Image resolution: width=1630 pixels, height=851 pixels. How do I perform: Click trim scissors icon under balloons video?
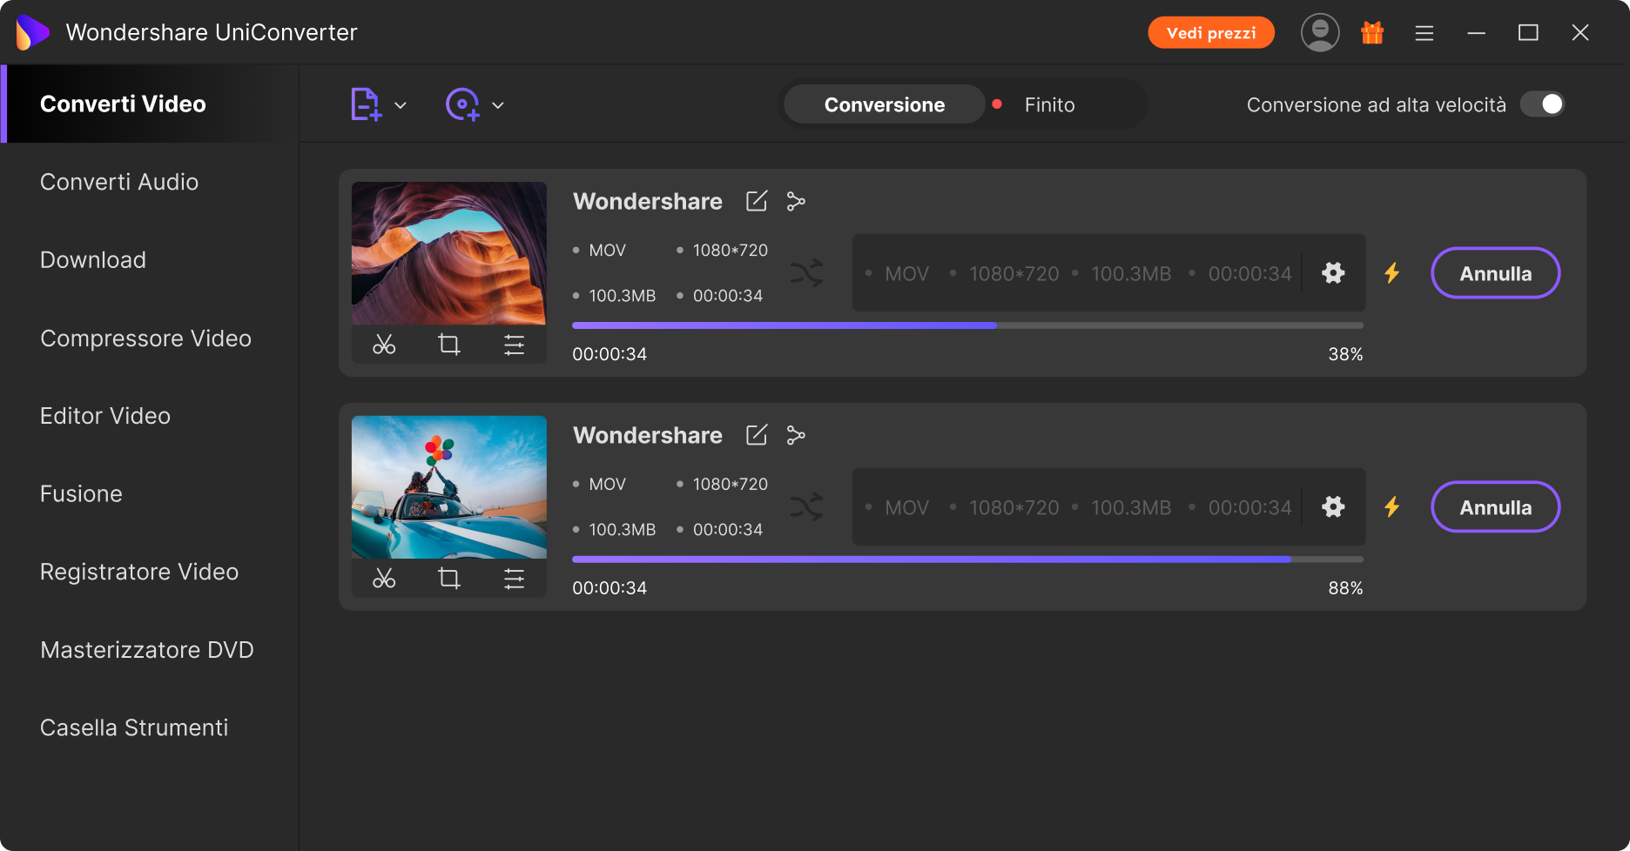click(384, 579)
